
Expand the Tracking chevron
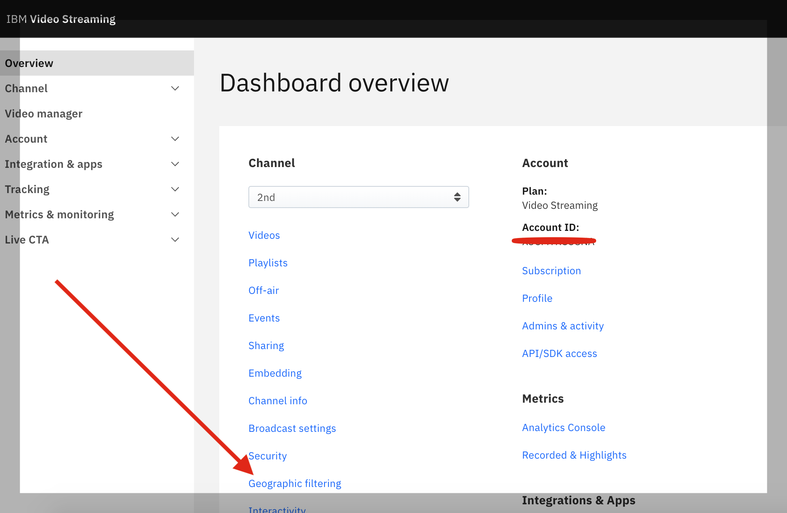175,189
